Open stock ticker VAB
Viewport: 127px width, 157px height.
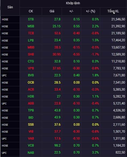pos(31,139)
